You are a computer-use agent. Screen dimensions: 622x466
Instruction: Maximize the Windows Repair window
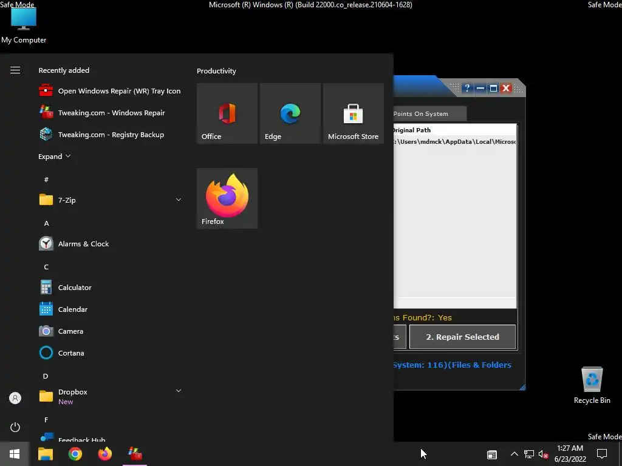[493, 88]
